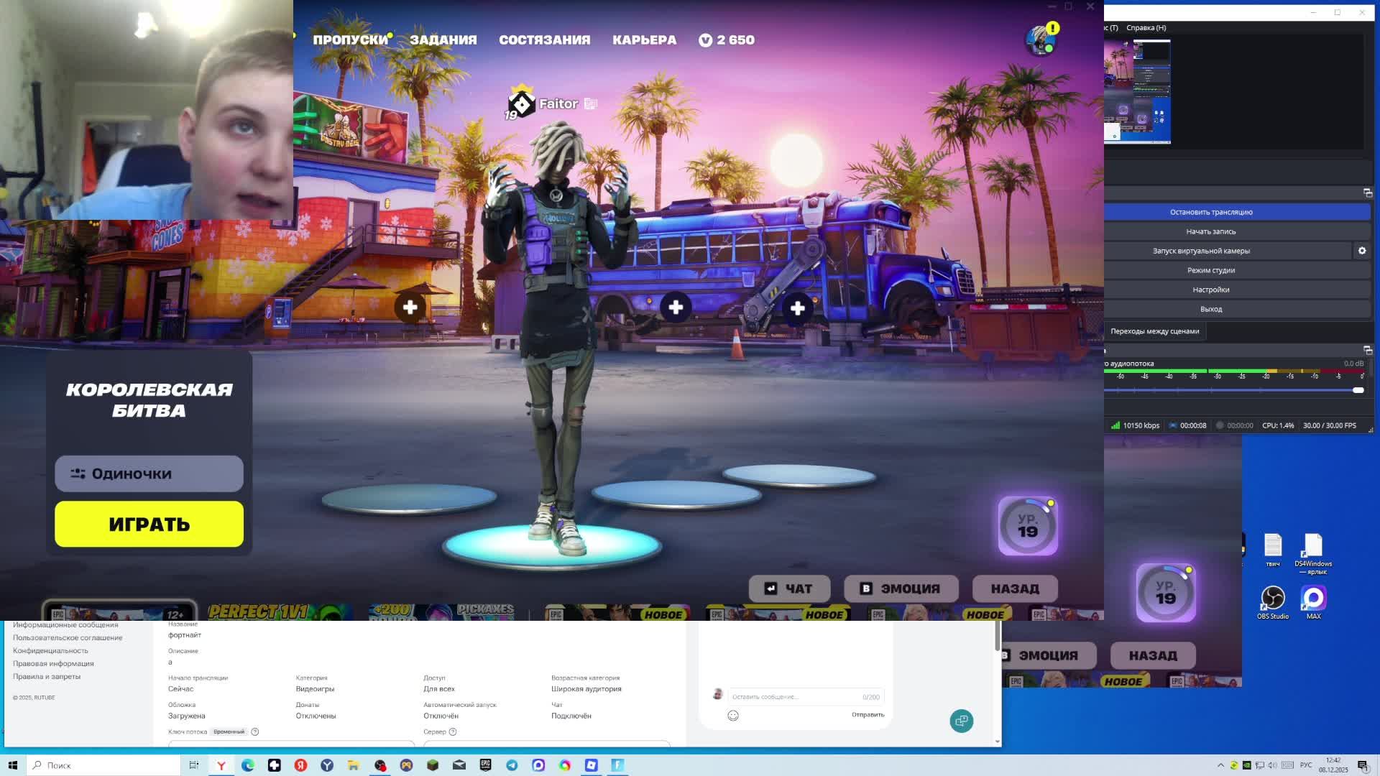Image resolution: width=1380 pixels, height=776 pixels.
Task: Open the Задания tab
Action: pos(443,40)
